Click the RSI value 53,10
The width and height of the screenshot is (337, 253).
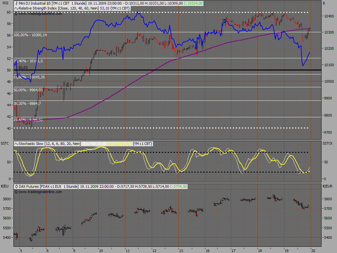(104, 8)
